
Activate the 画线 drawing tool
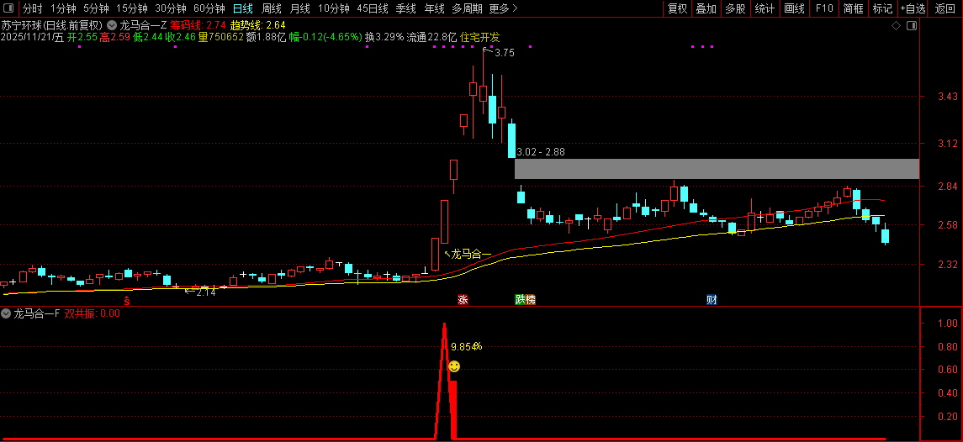pyautogui.click(x=794, y=8)
